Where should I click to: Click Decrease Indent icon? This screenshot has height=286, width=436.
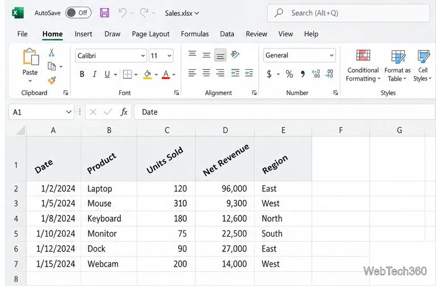(235, 73)
